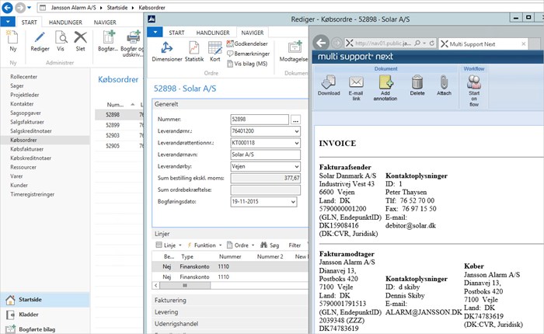The height and width of the screenshot is (334, 544).
Task: Click the Kort ribbon icon
Action: 215,48
